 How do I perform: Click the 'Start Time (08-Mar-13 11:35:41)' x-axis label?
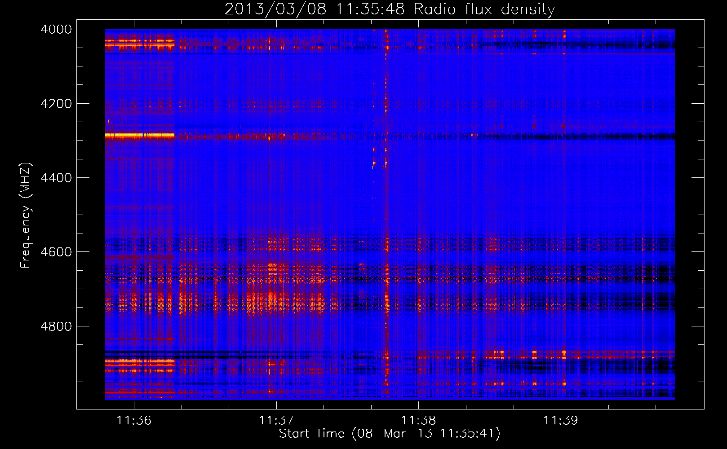coord(390,434)
